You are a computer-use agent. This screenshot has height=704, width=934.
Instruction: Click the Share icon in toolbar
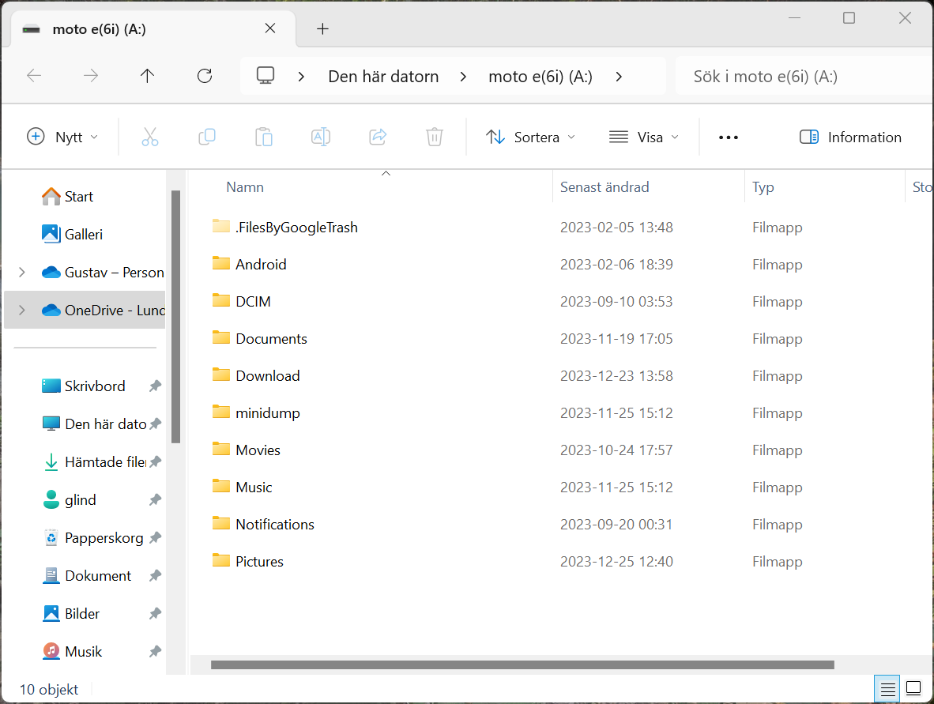pyautogui.click(x=378, y=137)
